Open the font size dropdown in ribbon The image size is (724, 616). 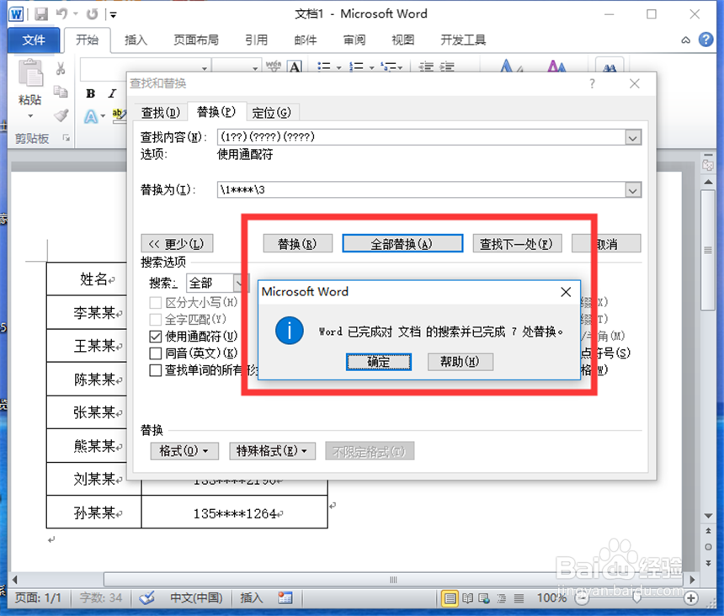point(255,68)
